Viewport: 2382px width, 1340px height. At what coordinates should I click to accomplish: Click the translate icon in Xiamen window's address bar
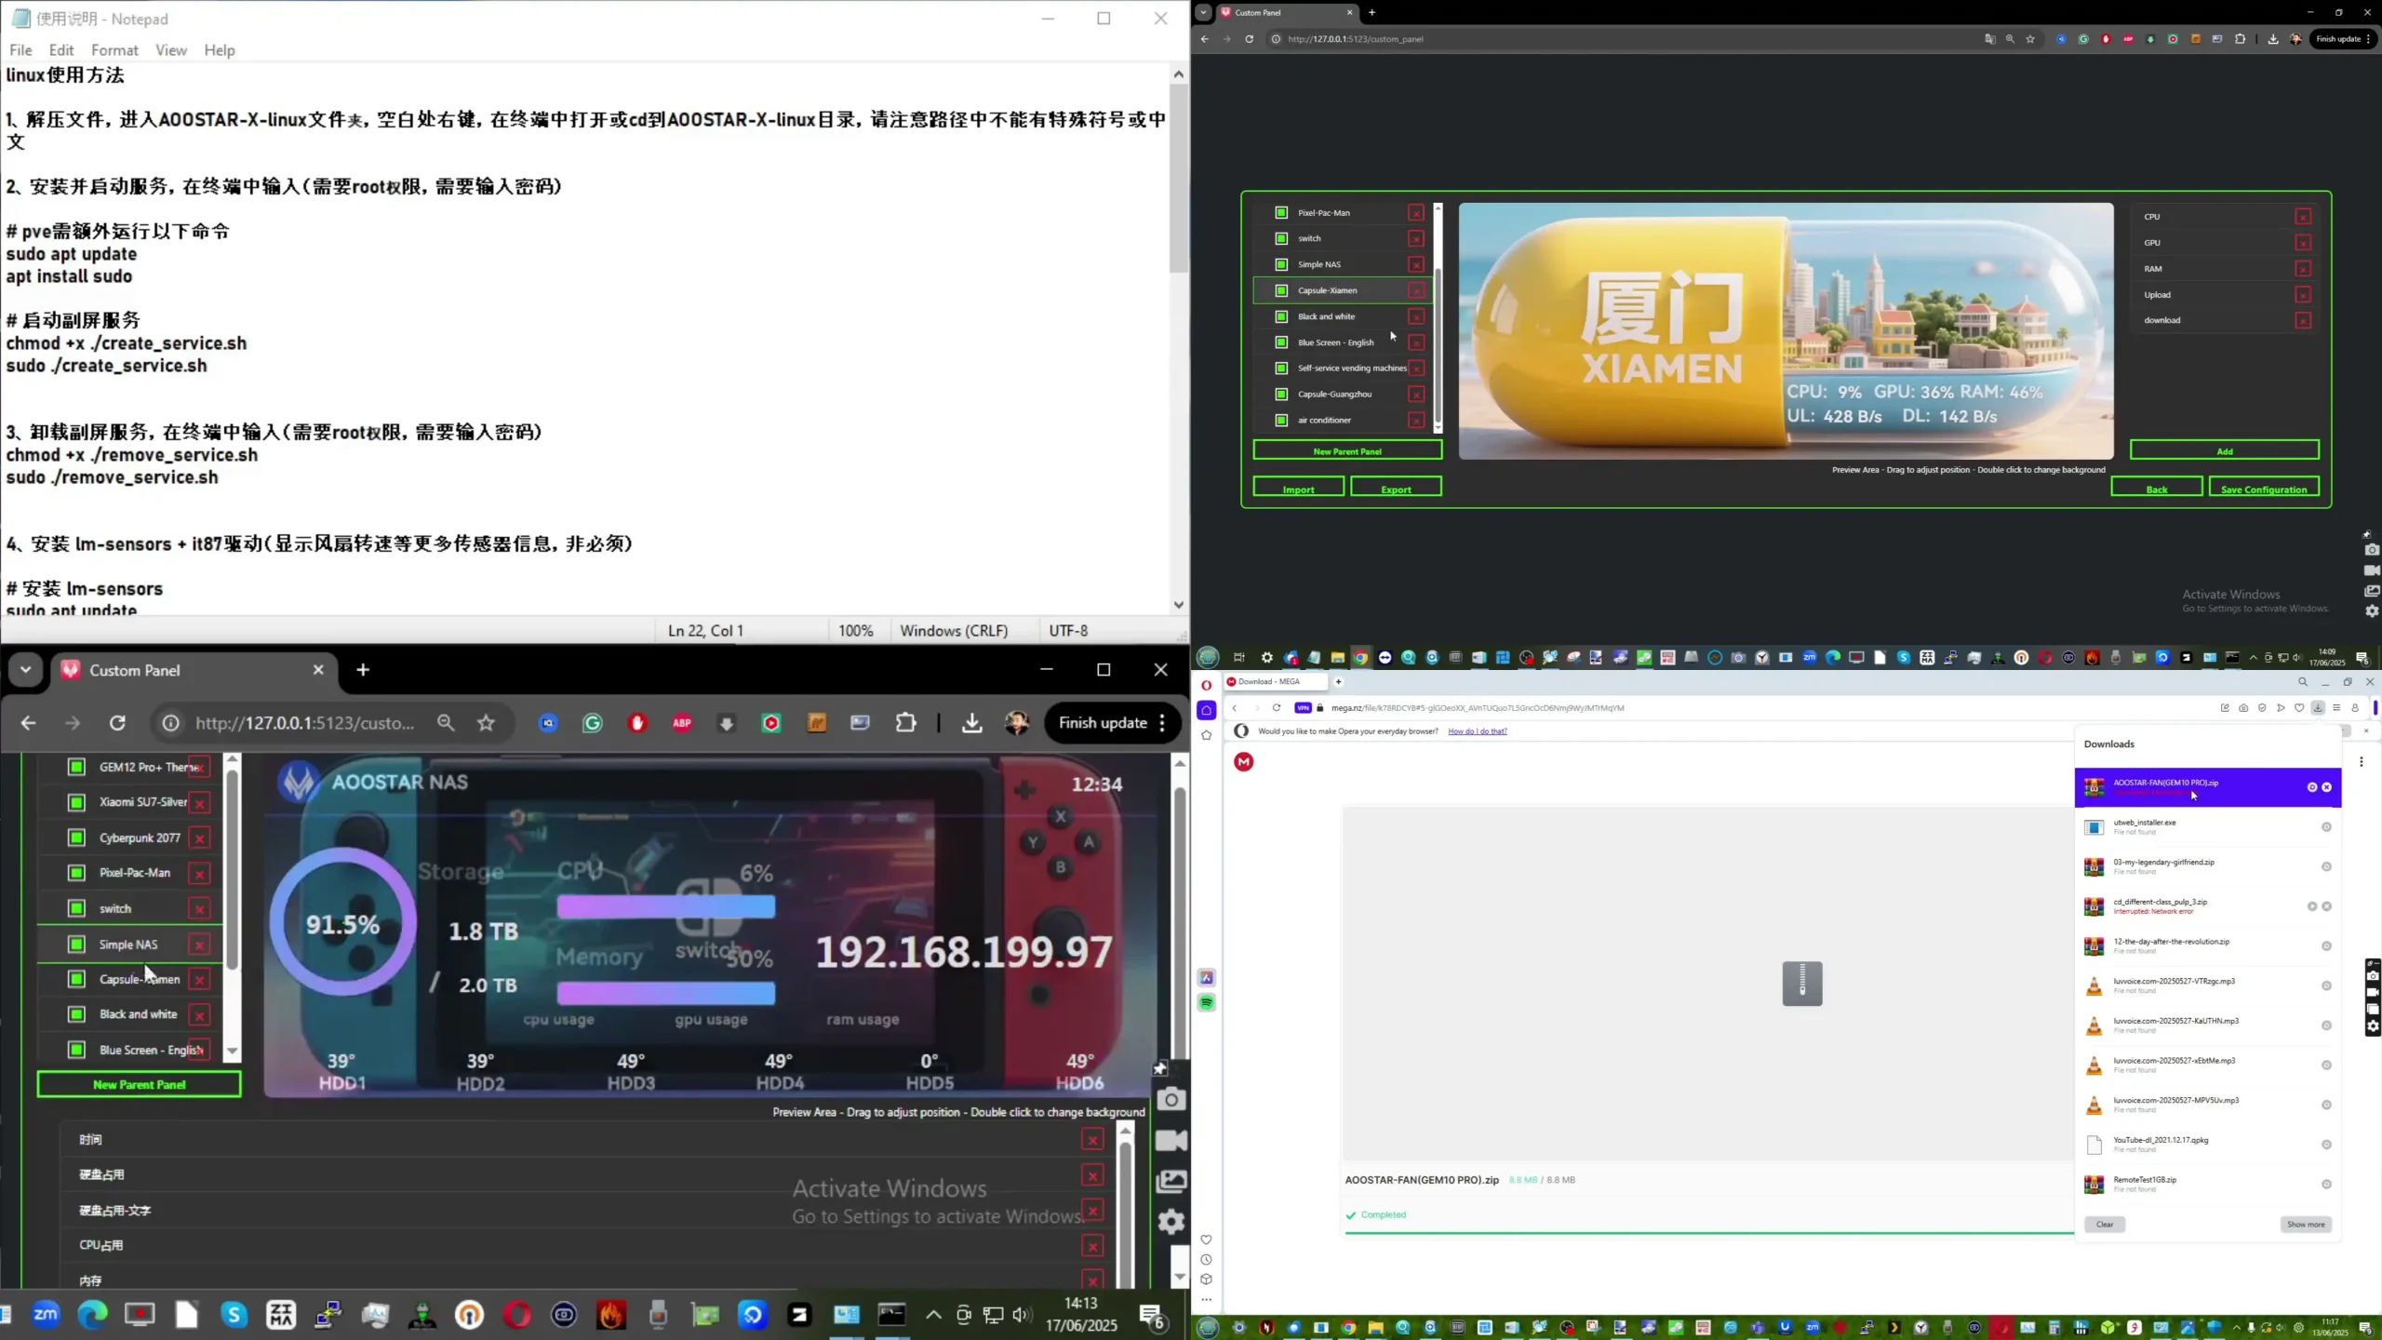[x=1990, y=39]
